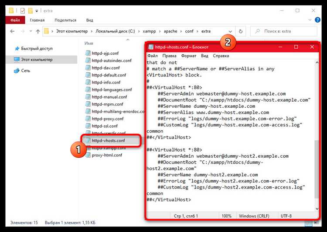Image resolution: width=327 pixels, height=232 pixels.
Task: Click the quick access properties checkmark icon
Action: (x=23, y=10)
